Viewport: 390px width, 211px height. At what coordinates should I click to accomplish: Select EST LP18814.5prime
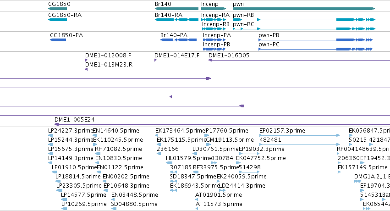coord(78,177)
